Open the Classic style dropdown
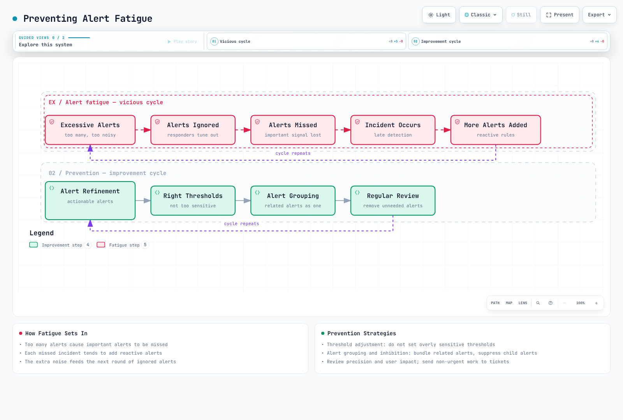The image size is (623, 420). [481, 15]
